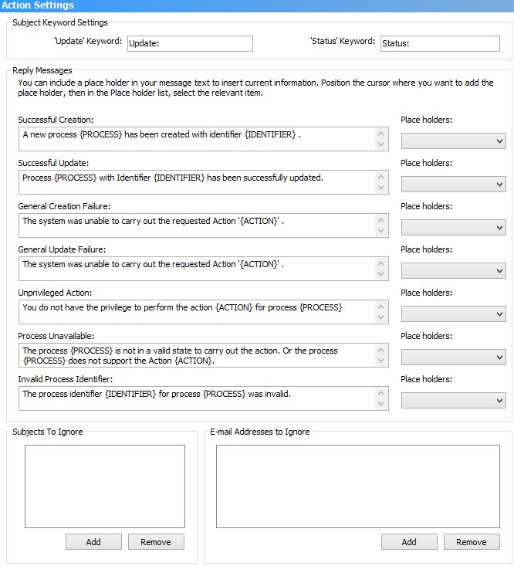Click the Add button under Subjects To Ignore
This screenshot has width=514, height=566.
pos(94,542)
